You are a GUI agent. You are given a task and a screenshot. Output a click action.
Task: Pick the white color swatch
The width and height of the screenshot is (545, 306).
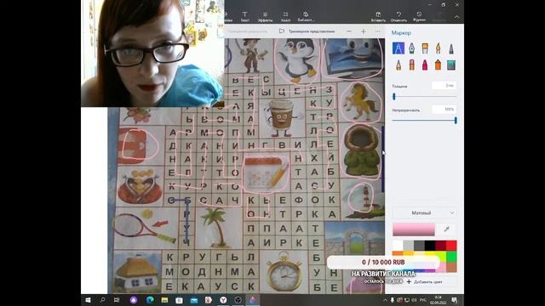coord(398,246)
